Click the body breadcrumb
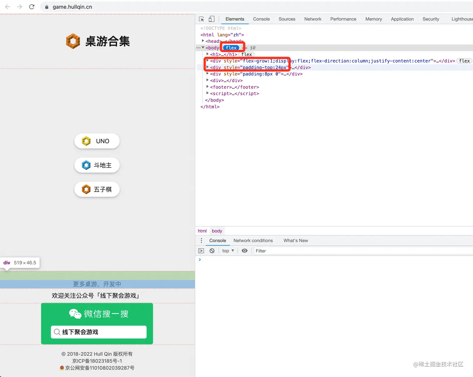 click(217, 231)
